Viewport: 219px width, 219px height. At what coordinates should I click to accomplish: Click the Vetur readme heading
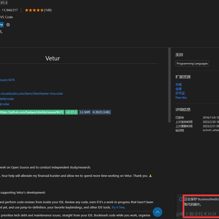(x=52, y=58)
